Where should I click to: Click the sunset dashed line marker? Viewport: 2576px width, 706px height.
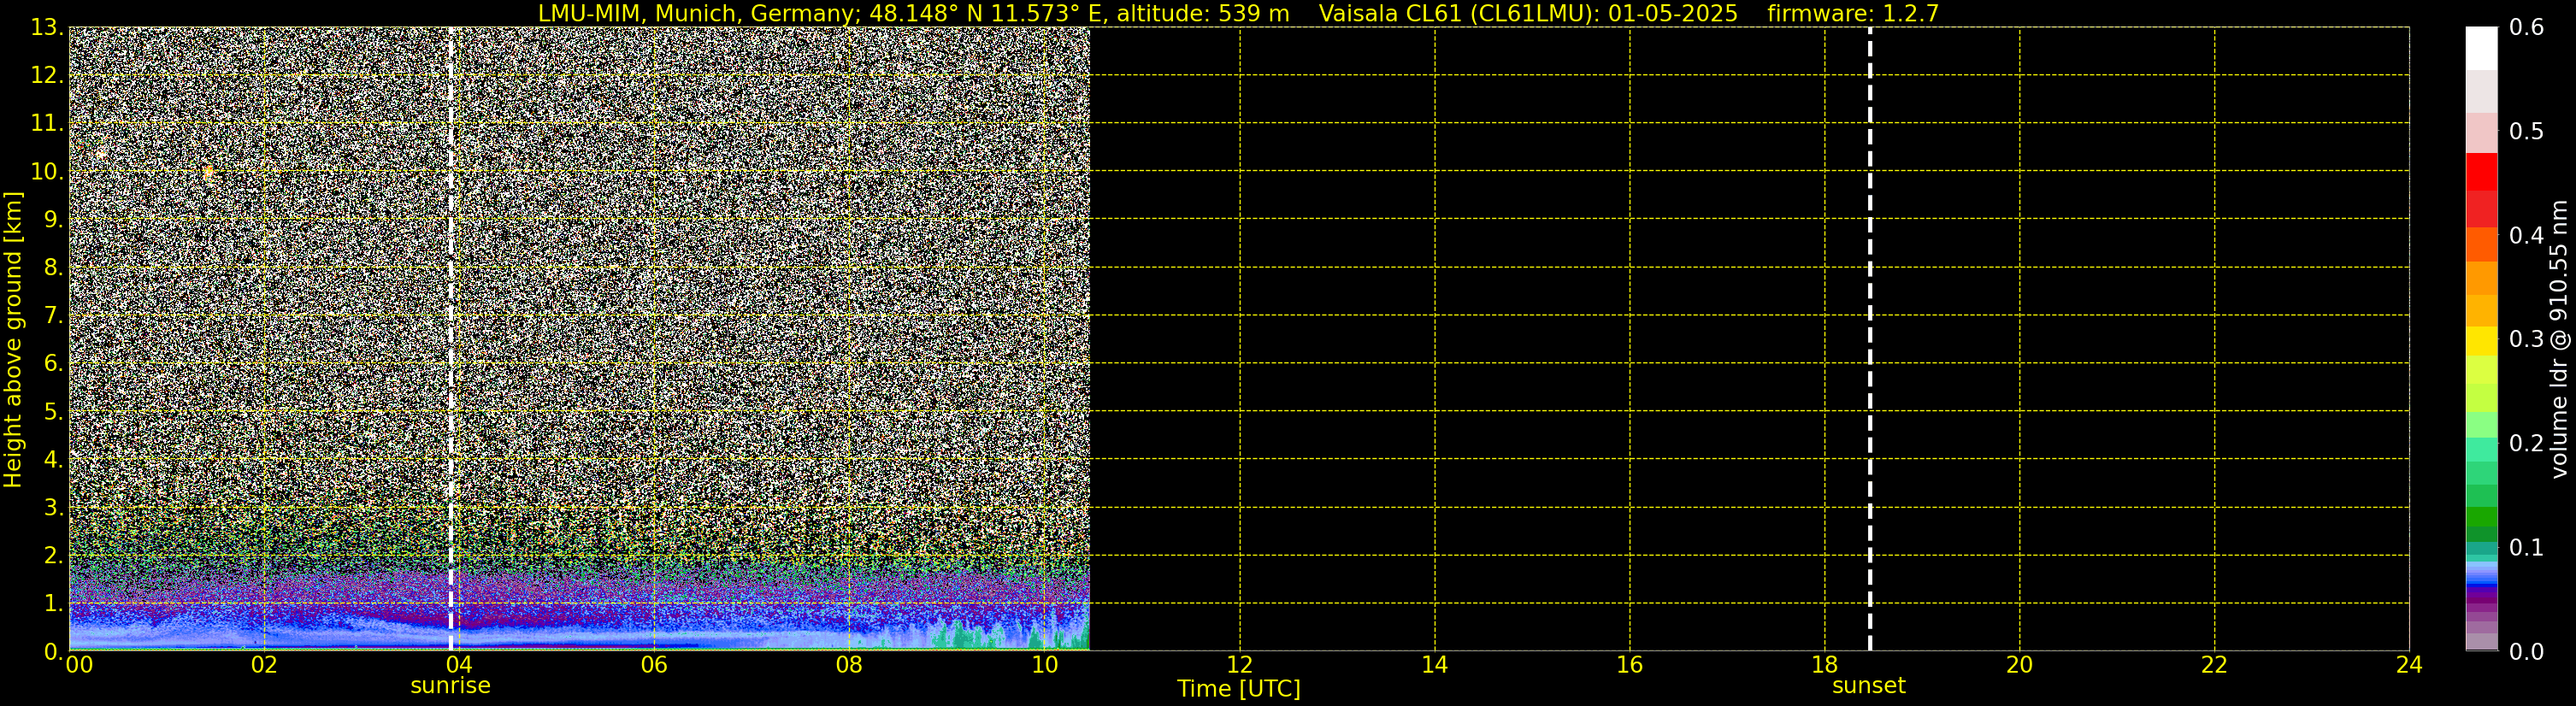tap(1869, 339)
